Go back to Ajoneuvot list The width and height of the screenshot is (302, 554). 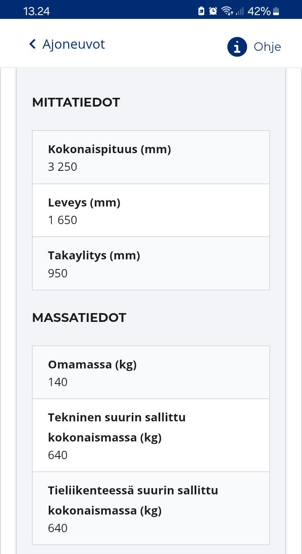coord(73,44)
